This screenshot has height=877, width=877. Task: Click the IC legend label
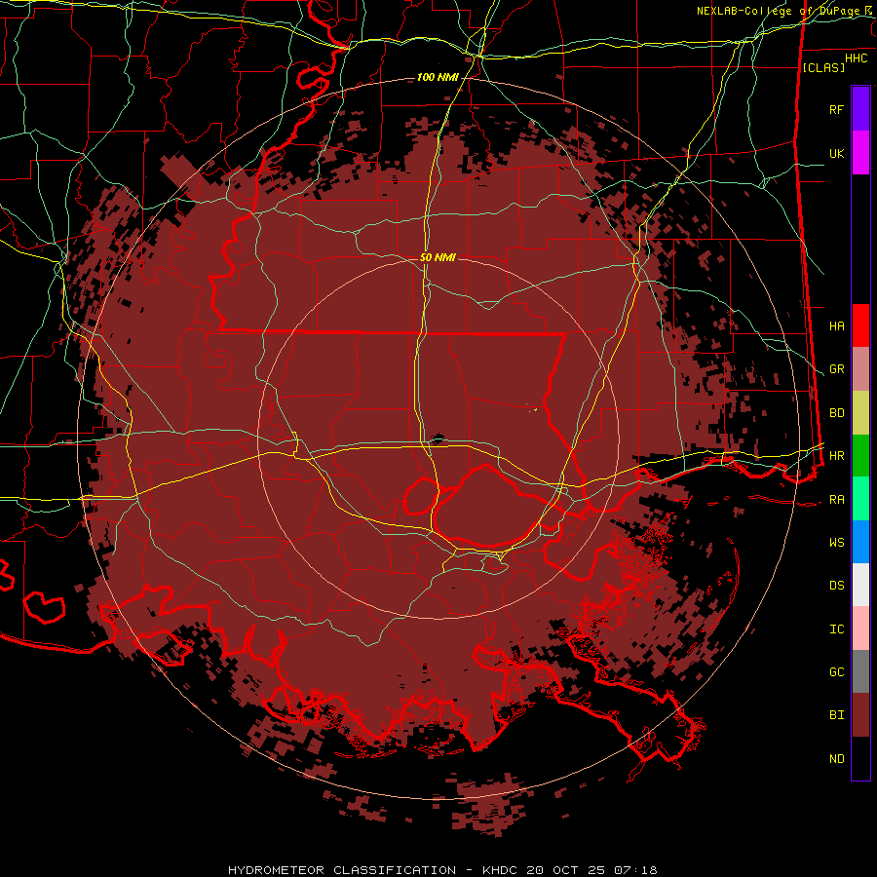tap(836, 629)
